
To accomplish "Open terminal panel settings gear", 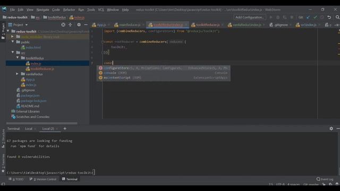I will pos(331,128).
